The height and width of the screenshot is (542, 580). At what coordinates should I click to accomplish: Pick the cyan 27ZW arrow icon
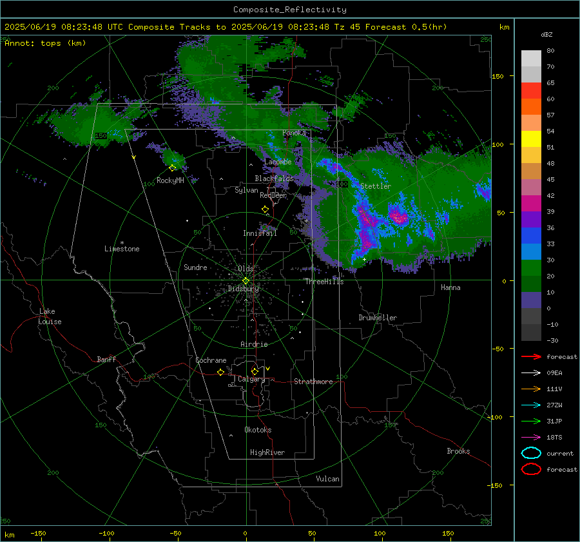coord(531,405)
